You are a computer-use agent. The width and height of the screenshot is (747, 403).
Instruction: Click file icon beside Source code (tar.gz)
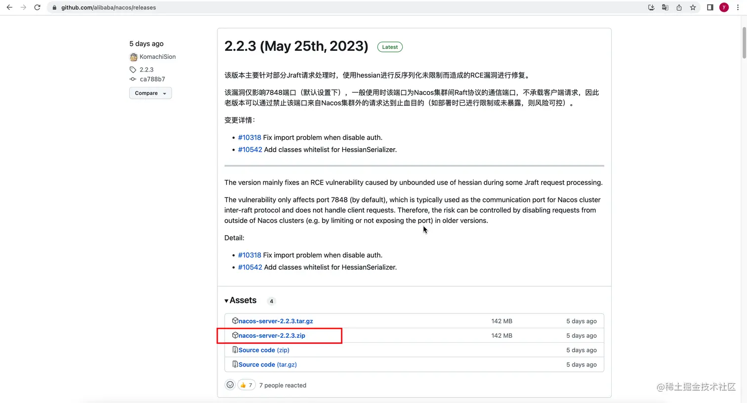coord(235,364)
